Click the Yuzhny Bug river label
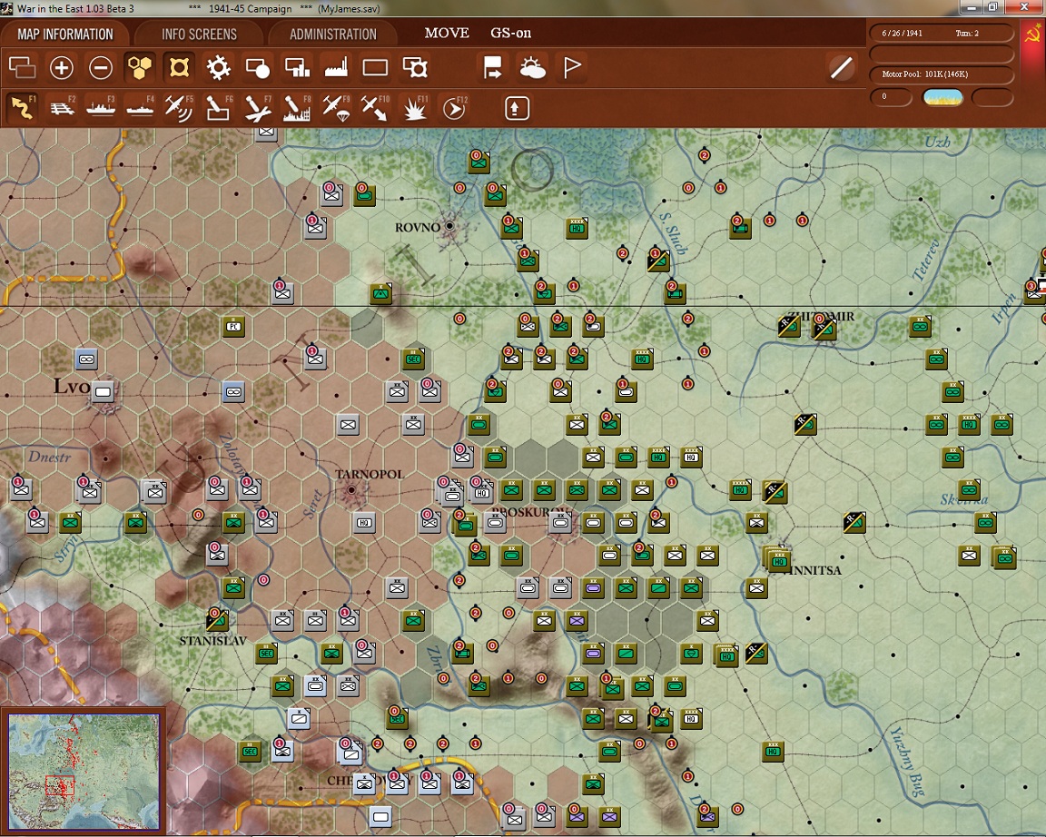The width and height of the screenshot is (1046, 837). click(906, 762)
